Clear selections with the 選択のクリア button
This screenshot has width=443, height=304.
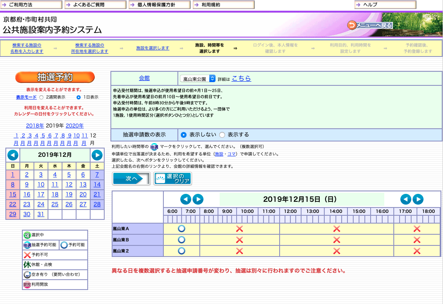pyautogui.click(x=172, y=179)
